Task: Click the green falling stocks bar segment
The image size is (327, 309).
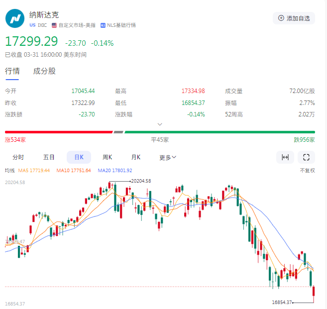Action: coord(220,132)
